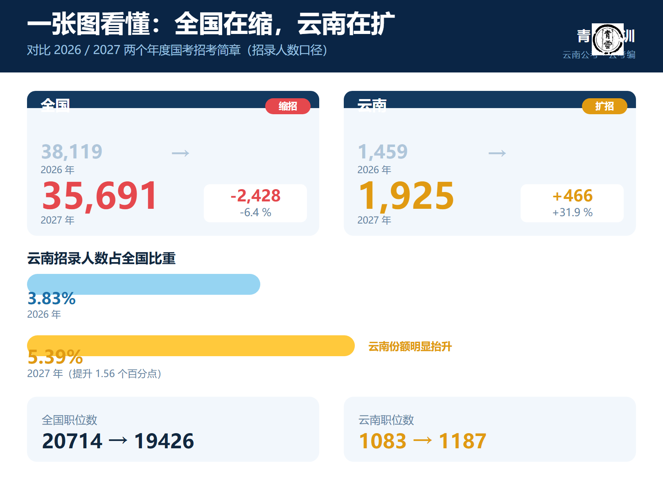Click the blue 2026 share bar

144,284
